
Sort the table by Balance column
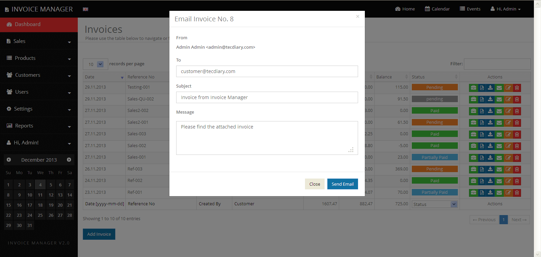pos(392,77)
